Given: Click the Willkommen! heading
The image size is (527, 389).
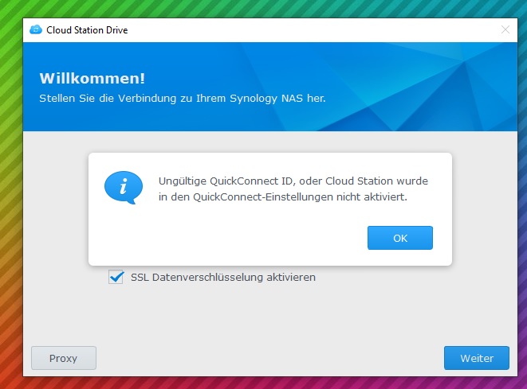Looking at the screenshot, I should click(92, 79).
